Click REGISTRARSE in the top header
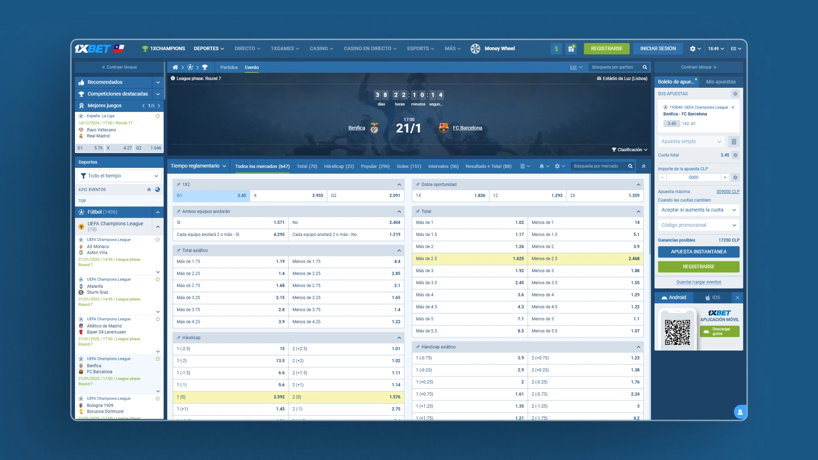The width and height of the screenshot is (818, 460). pyautogui.click(x=607, y=49)
